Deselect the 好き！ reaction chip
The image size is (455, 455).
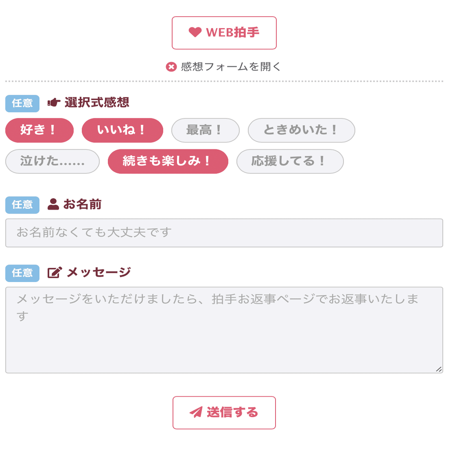click(x=39, y=130)
